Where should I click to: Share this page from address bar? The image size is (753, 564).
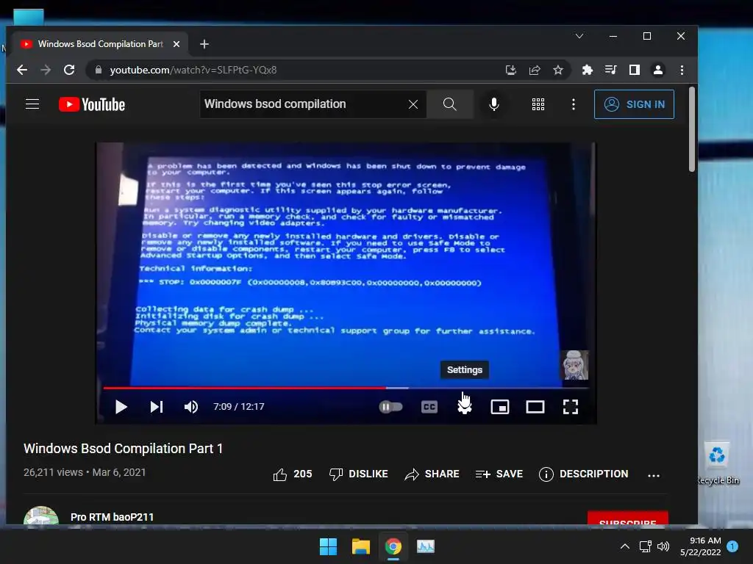click(535, 70)
